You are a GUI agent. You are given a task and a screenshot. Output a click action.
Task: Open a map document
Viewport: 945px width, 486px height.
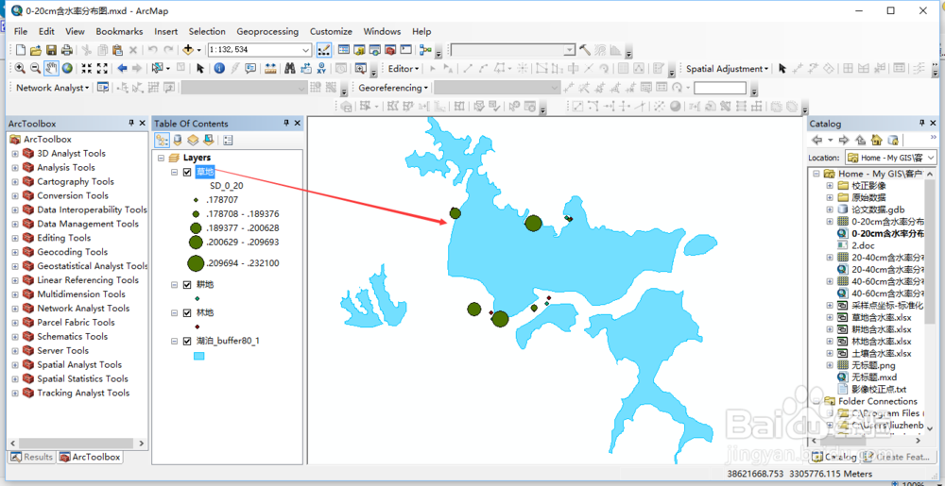(36, 50)
